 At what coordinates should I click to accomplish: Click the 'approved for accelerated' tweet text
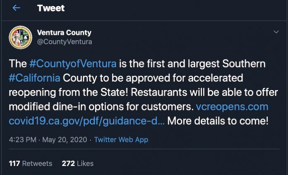[x=185, y=78]
